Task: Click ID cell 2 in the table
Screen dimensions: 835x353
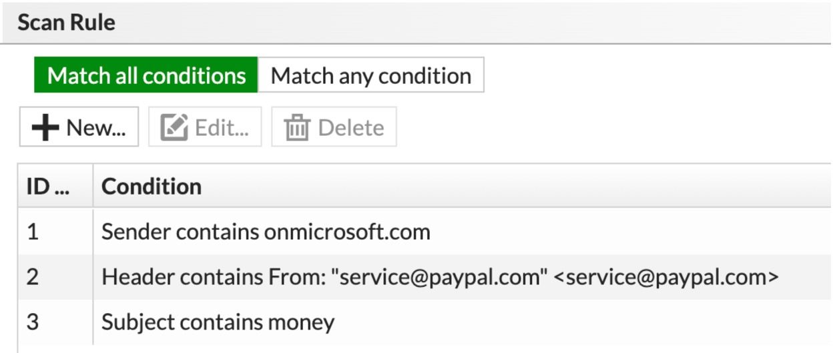Action: tap(33, 277)
